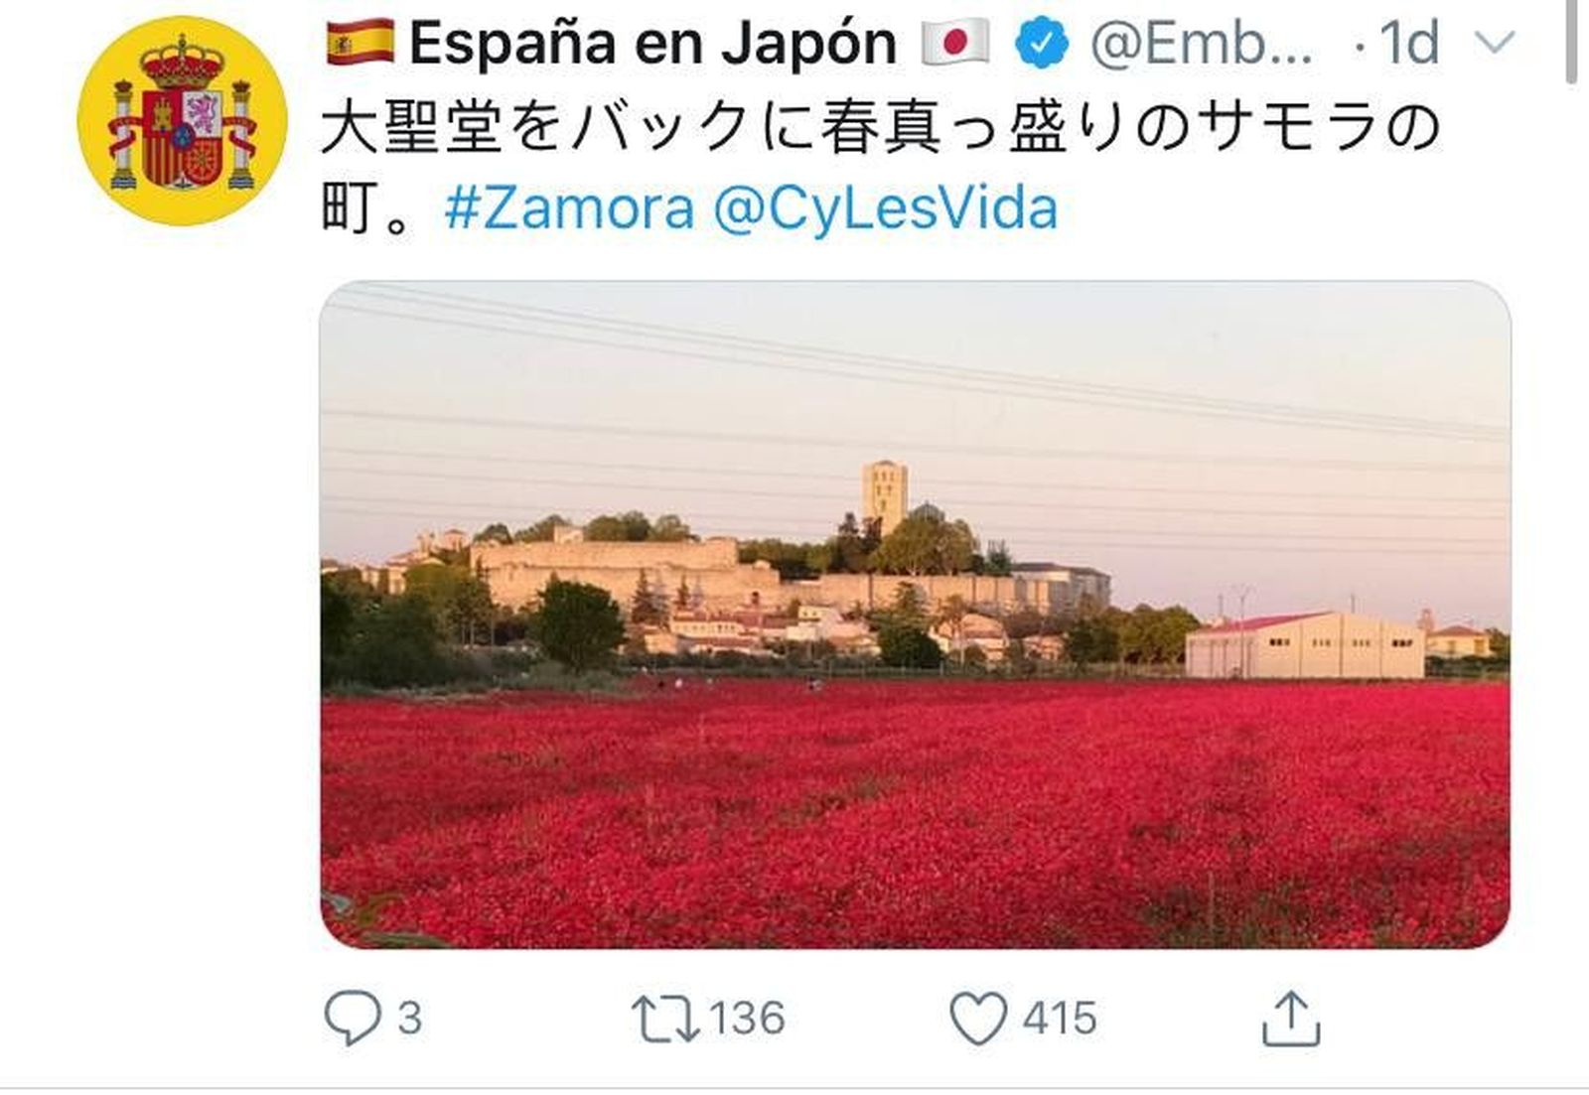Image resolution: width=1589 pixels, height=1095 pixels.
Task: Click the 415 likes count
Action: [x=1060, y=1020]
